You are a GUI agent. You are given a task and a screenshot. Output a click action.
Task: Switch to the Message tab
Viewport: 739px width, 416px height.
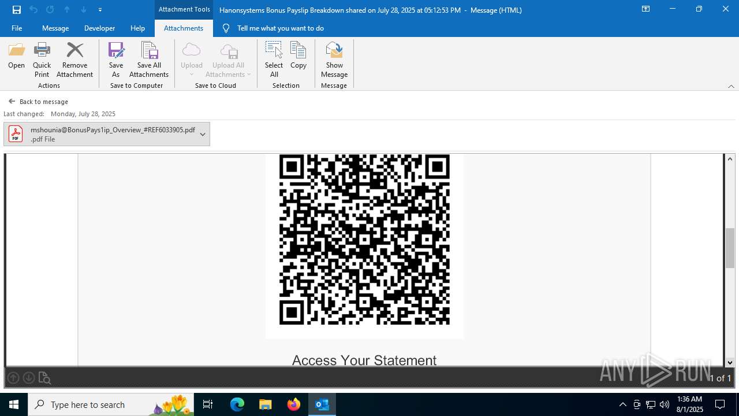coord(55,28)
